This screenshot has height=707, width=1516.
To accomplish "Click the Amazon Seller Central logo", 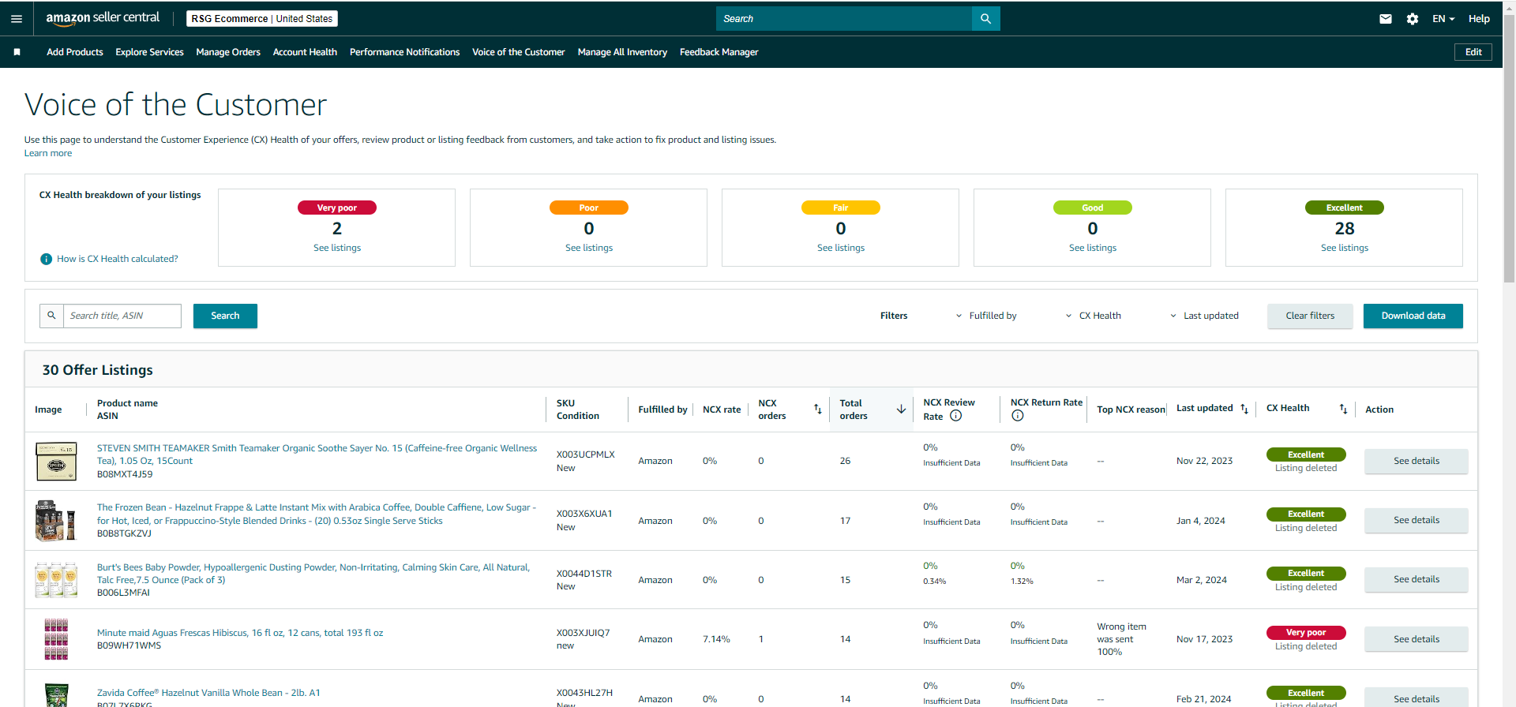I will tap(103, 18).
